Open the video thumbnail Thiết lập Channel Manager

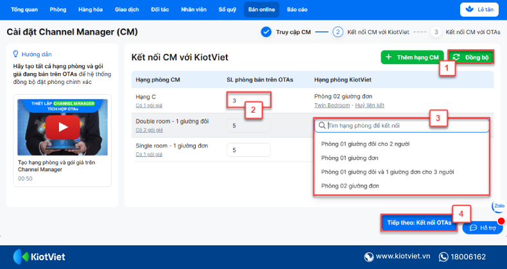click(x=62, y=127)
